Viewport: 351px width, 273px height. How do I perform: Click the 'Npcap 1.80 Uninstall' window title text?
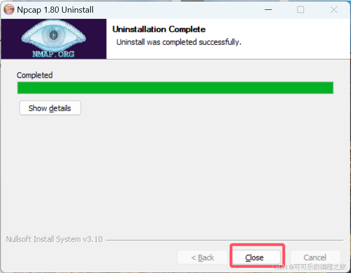[55, 10]
